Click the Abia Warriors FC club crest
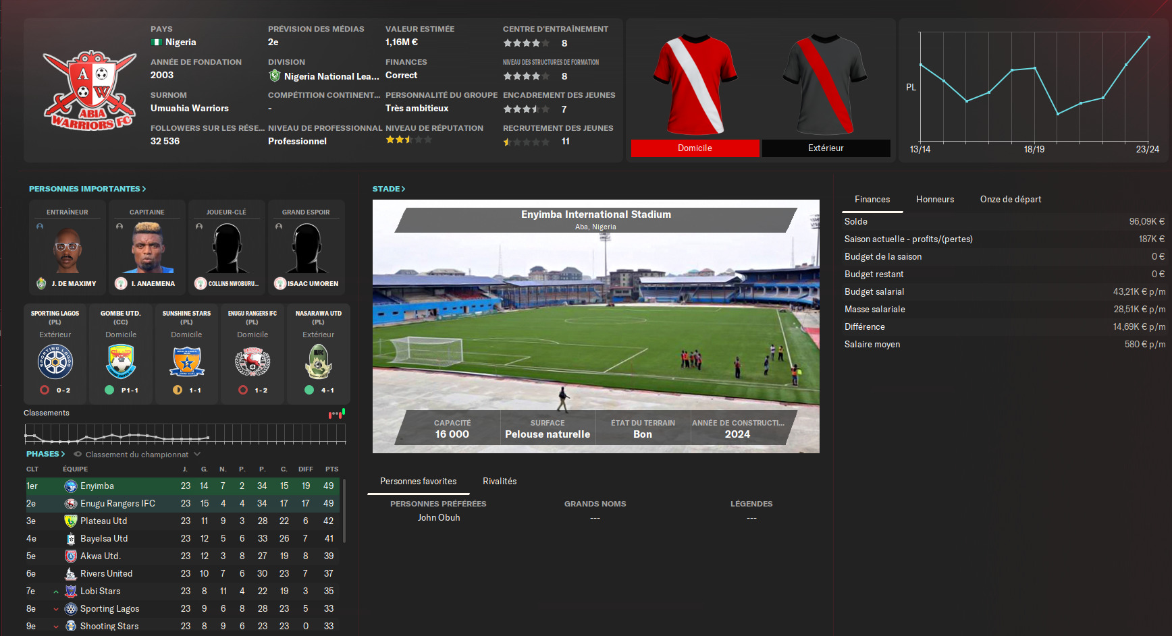The height and width of the screenshot is (636, 1172). pyautogui.click(x=88, y=90)
